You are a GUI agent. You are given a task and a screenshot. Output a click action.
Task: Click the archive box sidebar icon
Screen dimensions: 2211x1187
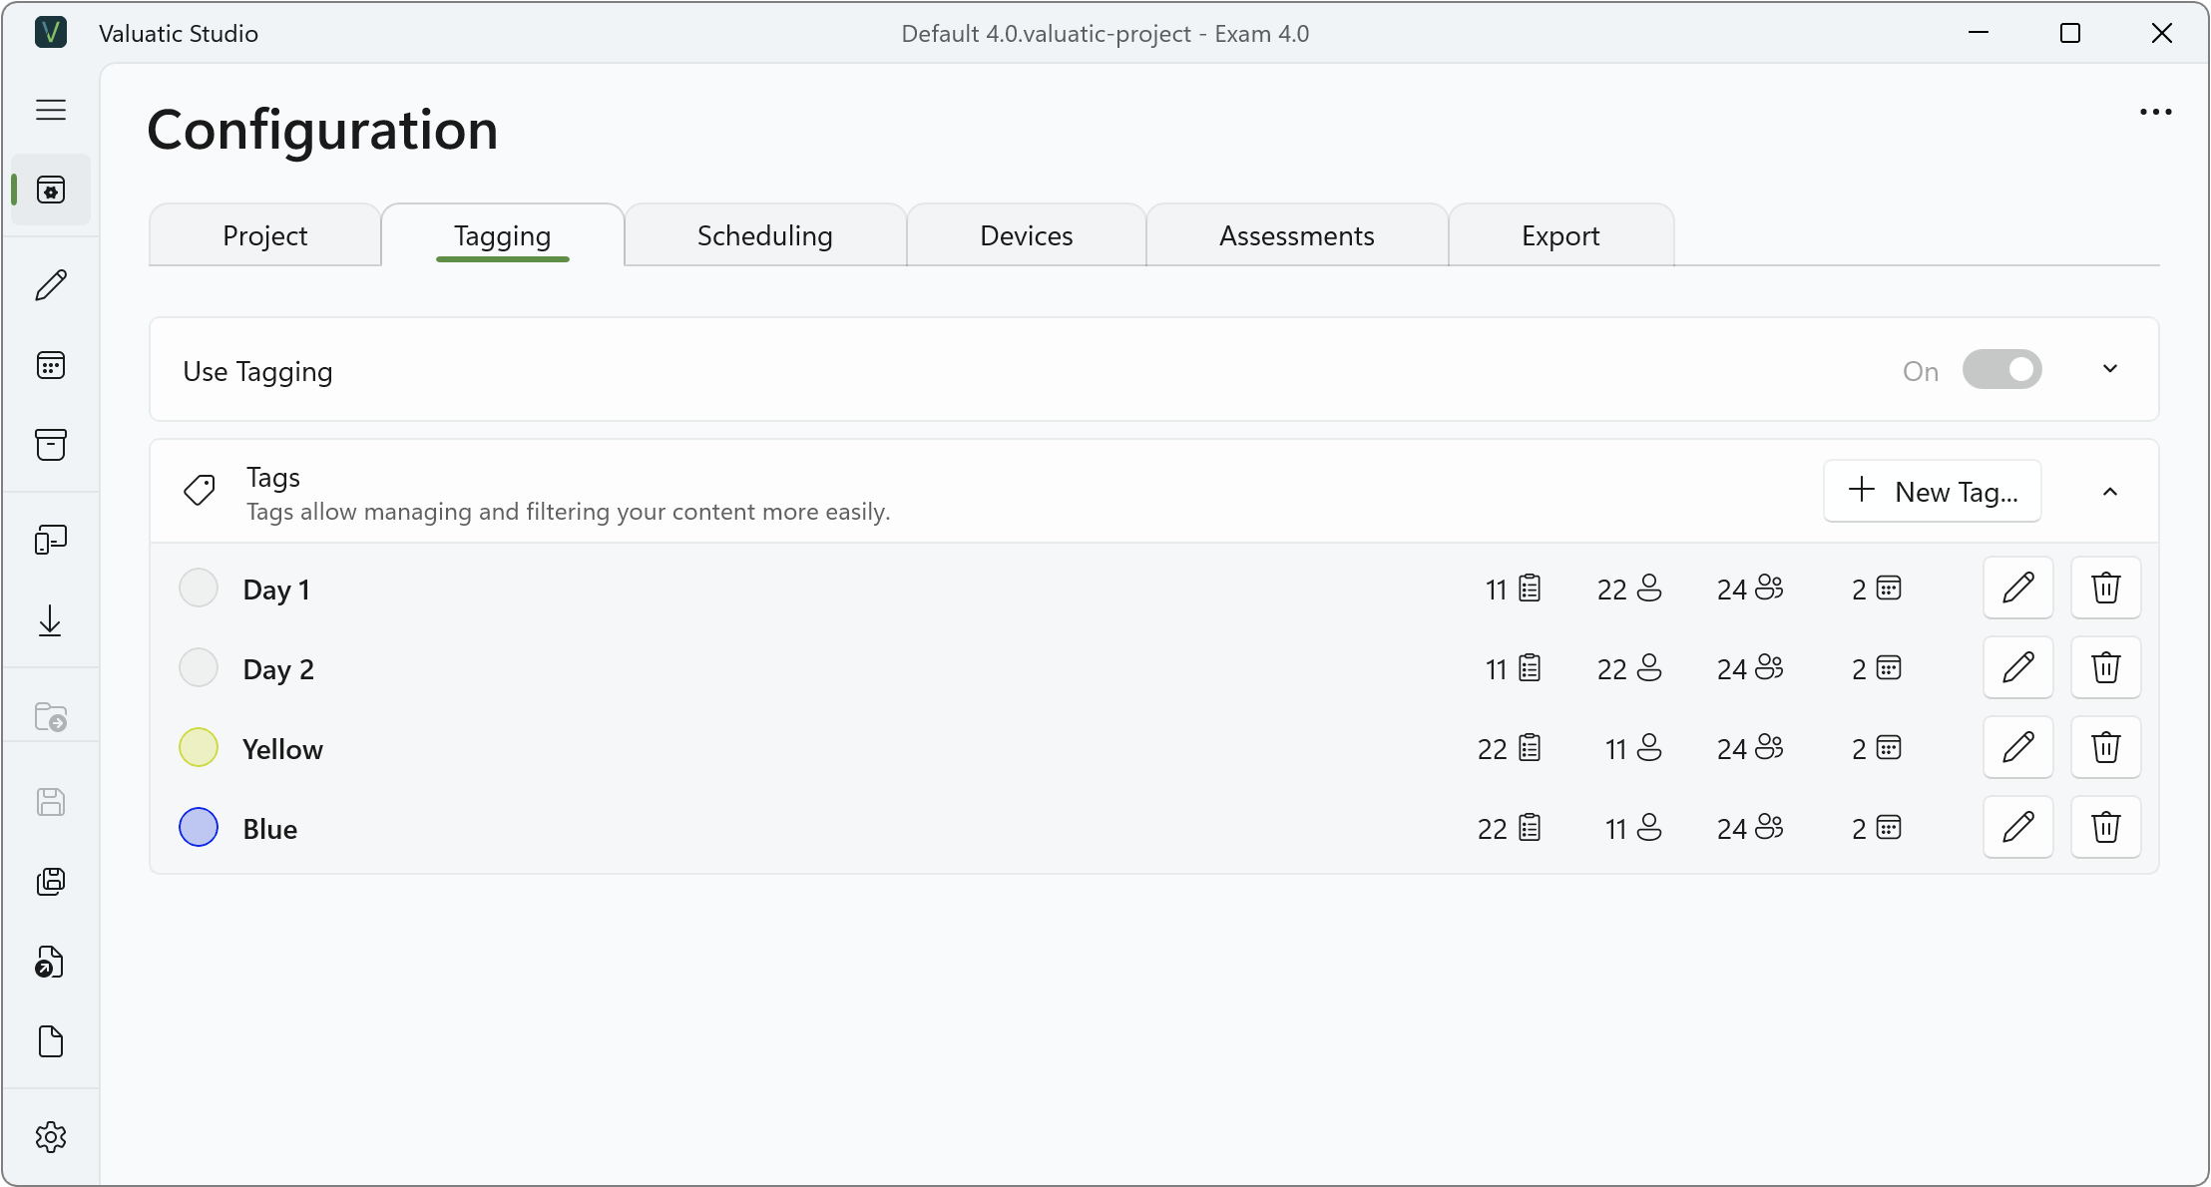click(51, 445)
